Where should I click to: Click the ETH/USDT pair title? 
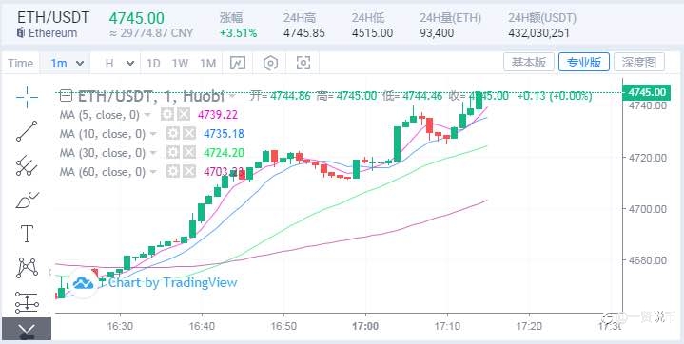tap(53, 17)
